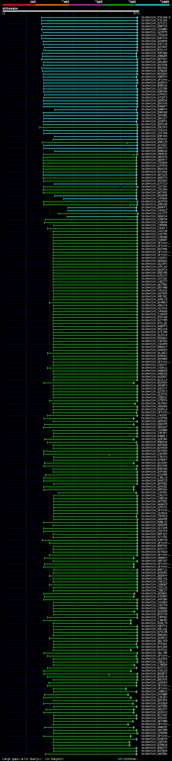Click the white query sequence ruler bar
This screenshot has width=172, height=761.
pos(71,11)
